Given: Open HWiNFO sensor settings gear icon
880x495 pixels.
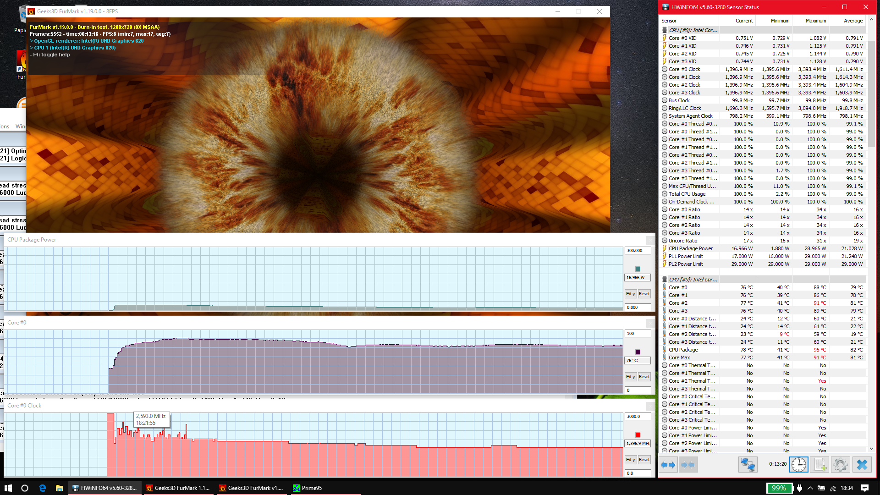Looking at the screenshot, I should pyautogui.click(x=840, y=465).
